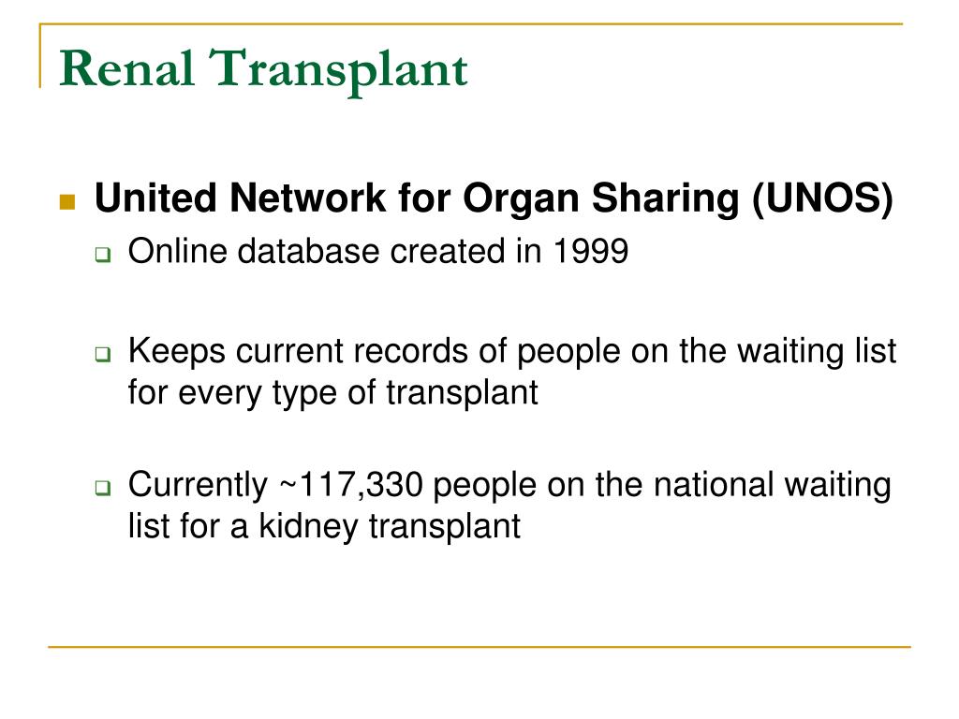
Task: Click hollow bullet beside 'Currently ~117,330'
Action: [103, 487]
